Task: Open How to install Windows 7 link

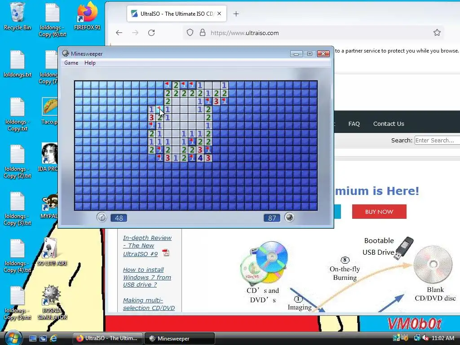Action: pos(147,277)
